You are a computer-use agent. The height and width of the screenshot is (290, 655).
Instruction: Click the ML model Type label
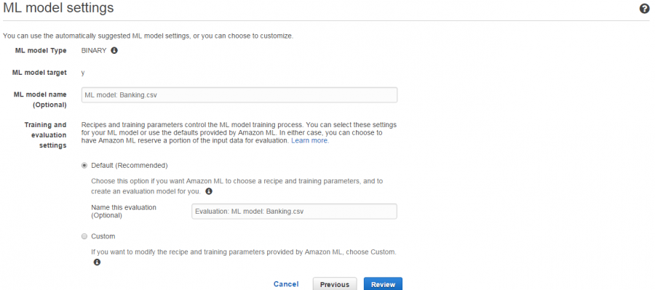41,50
